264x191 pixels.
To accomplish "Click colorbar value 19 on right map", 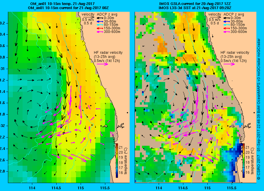I will (248, 158).
